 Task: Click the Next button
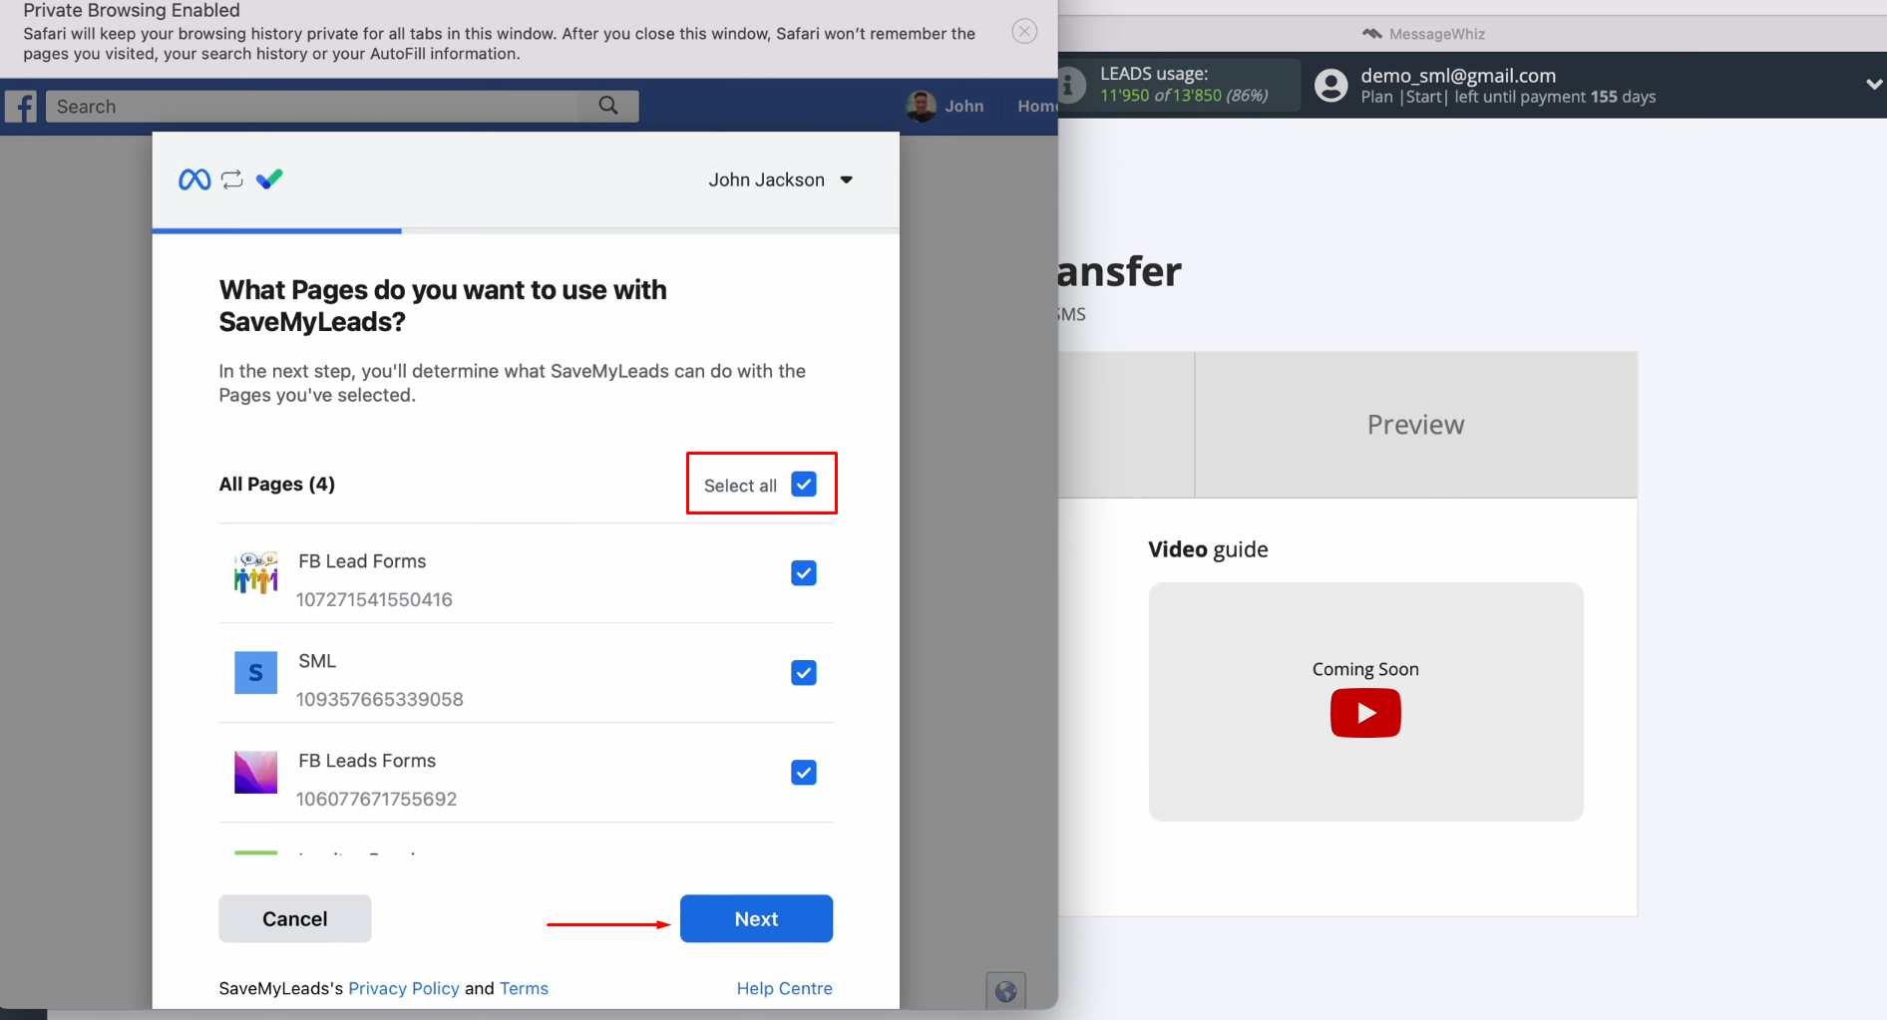(756, 918)
